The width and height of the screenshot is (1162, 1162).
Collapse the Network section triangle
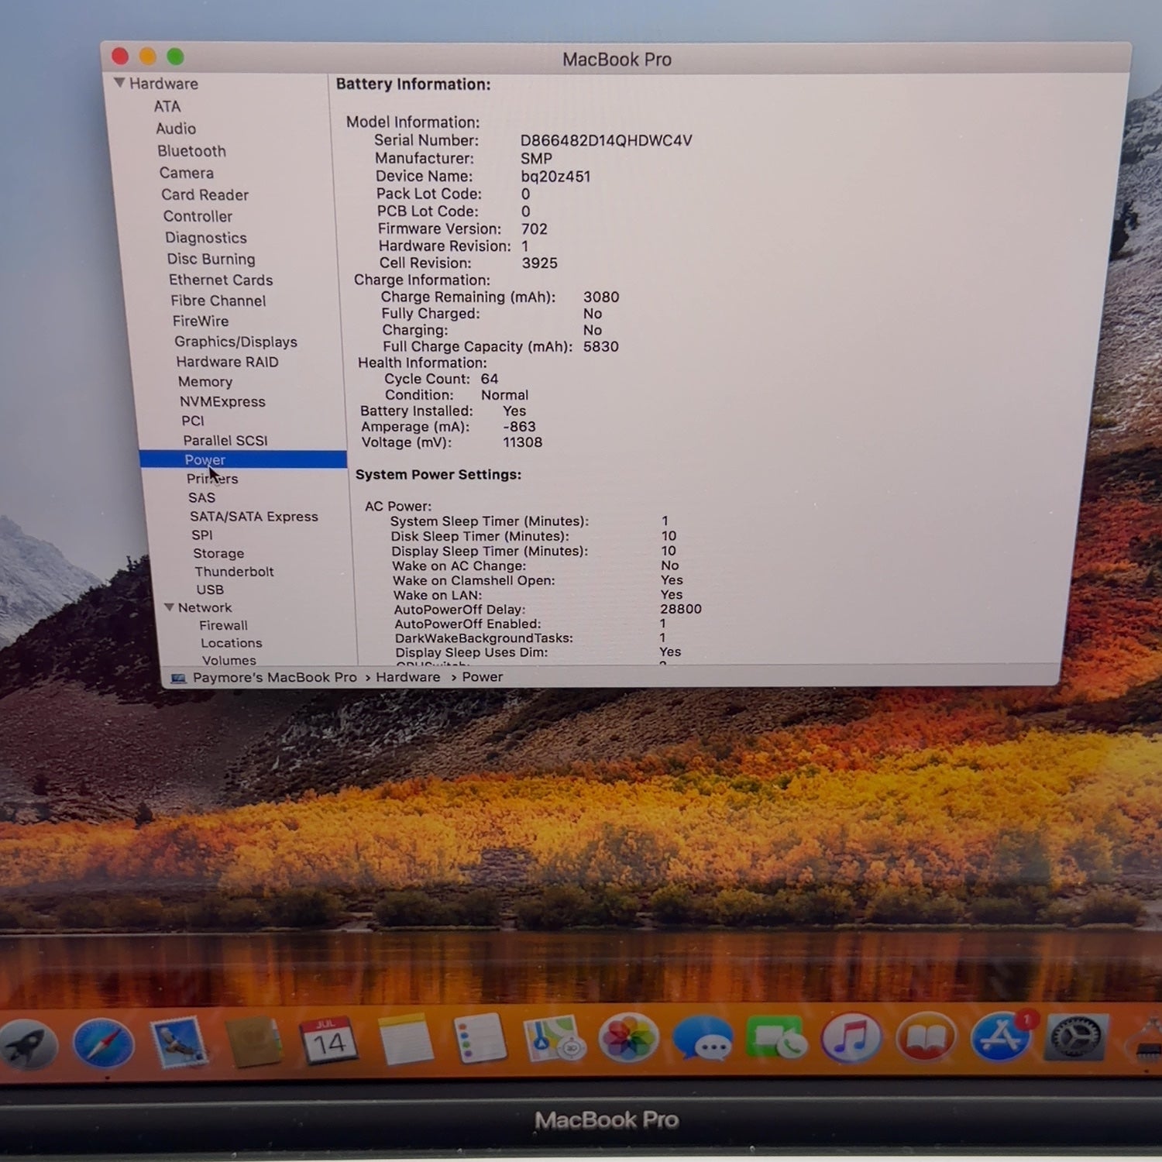[169, 607]
